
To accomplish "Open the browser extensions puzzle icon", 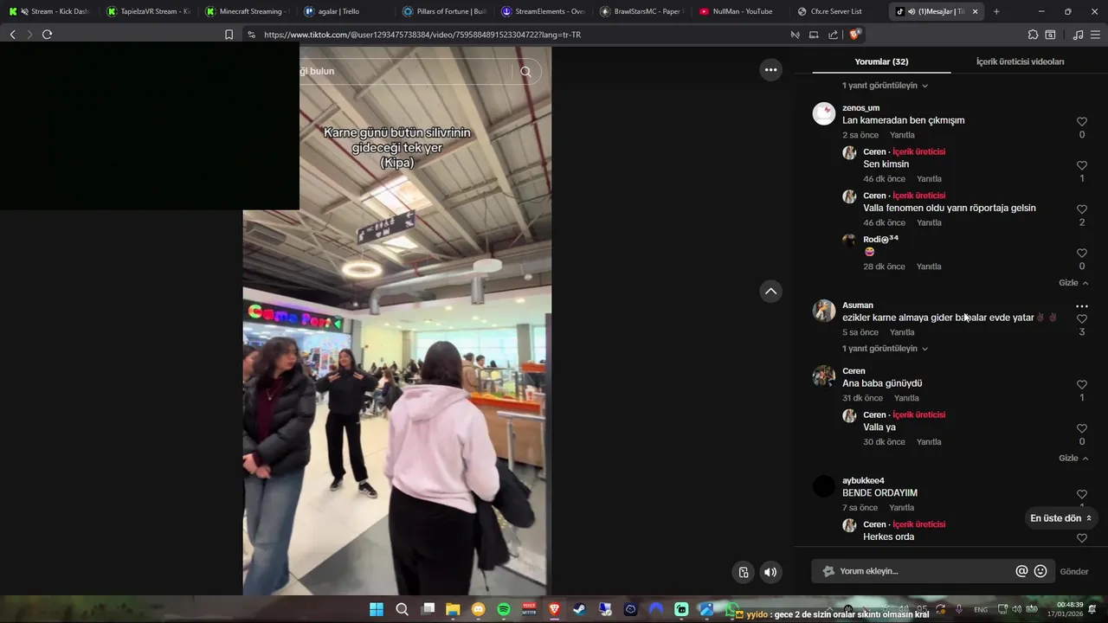I will 1033,35.
